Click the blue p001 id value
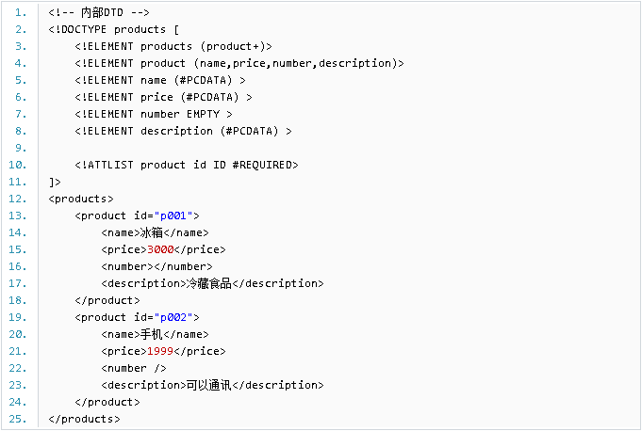Image resolution: width=642 pixels, height=431 pixels. 173,215
